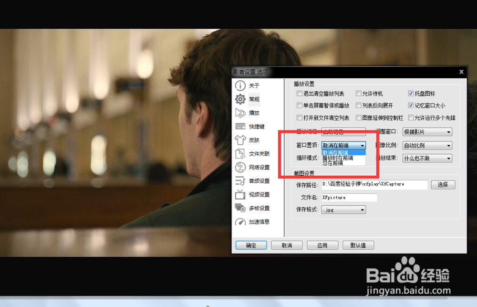Click the Video settings TV icon
Viewport: 477px width, 307px height.
[240, 194]
